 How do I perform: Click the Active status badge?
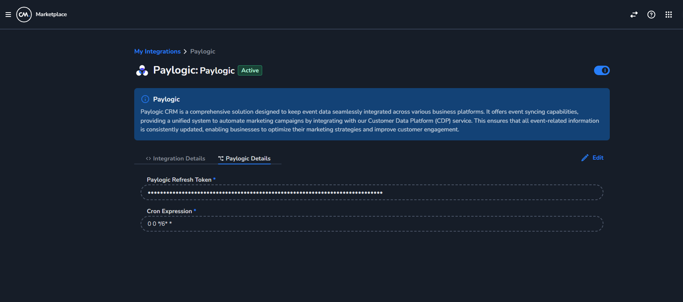click(x=250, y=70)
